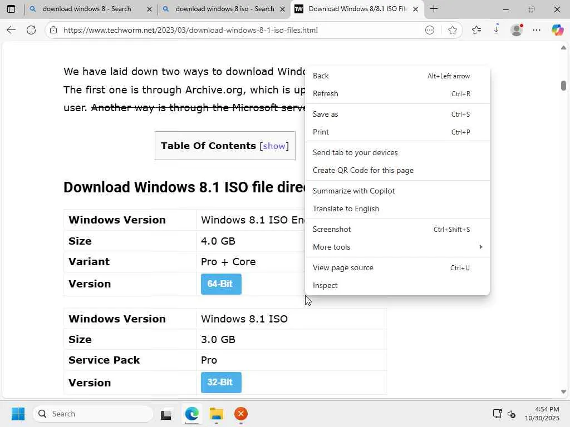
Task: Select Summarize with Copilot
Action: [397, 191]
